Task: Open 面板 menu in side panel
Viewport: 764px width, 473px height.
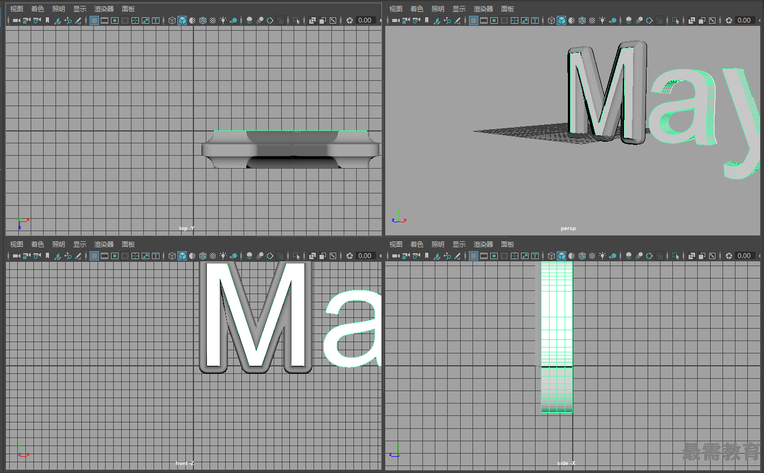Action: coord(508,245)
